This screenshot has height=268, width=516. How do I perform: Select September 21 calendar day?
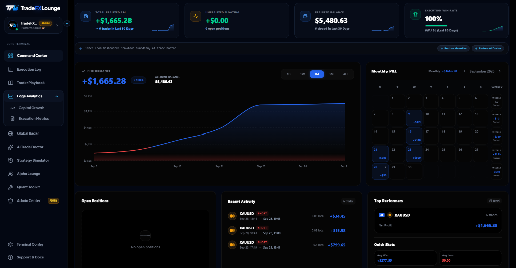coord(380,154)
